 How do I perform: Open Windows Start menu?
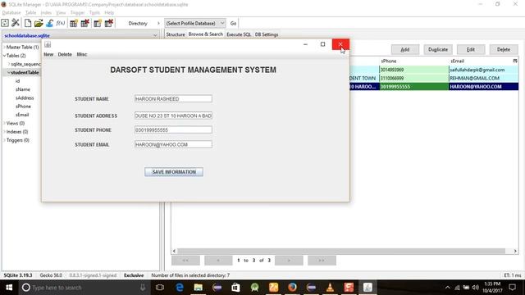click(x=9, y=288)
